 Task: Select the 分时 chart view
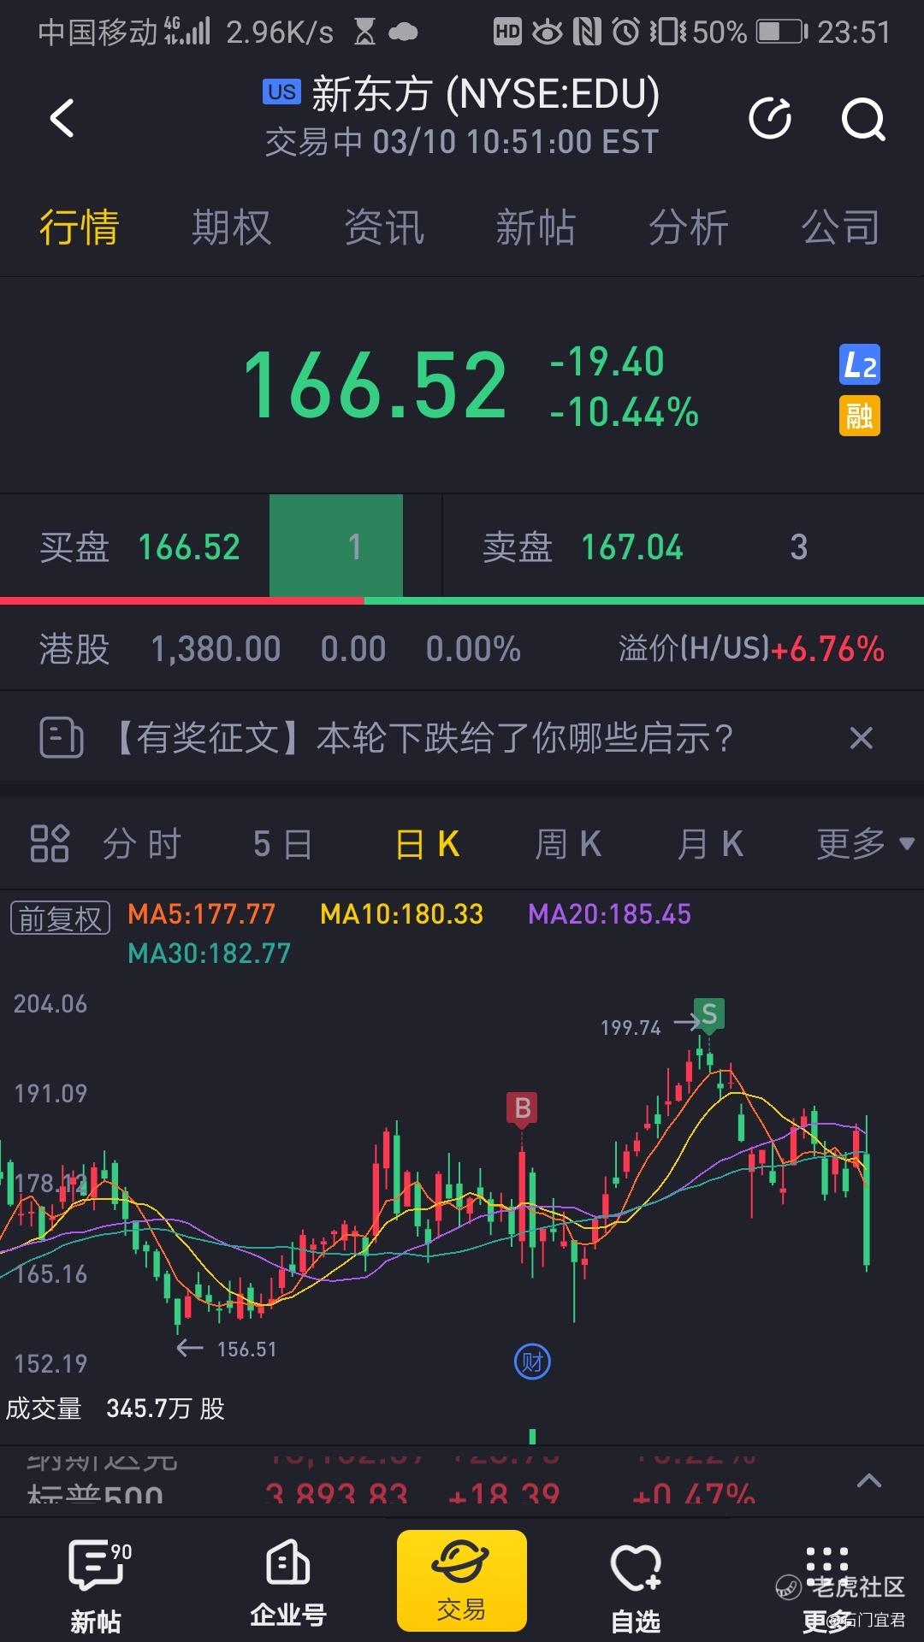[x=142, y=844]
